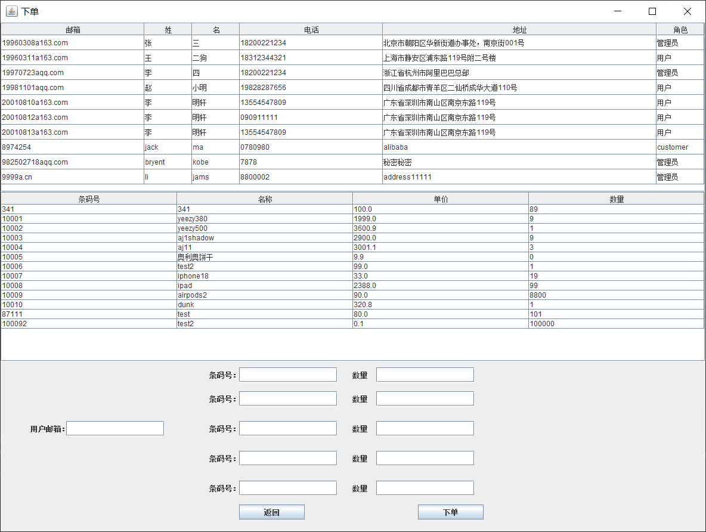Click the 用户邮箱 input field
This screenshot has width=706, height=532.
coord(114,428)
